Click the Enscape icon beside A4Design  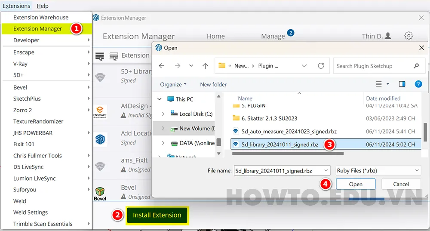coord(100,111)
